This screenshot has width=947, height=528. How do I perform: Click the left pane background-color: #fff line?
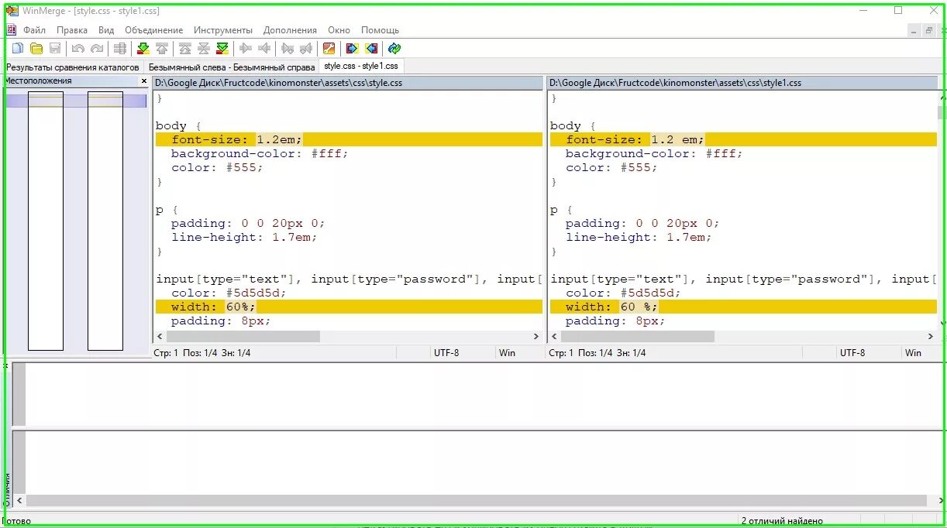(260, 153)
